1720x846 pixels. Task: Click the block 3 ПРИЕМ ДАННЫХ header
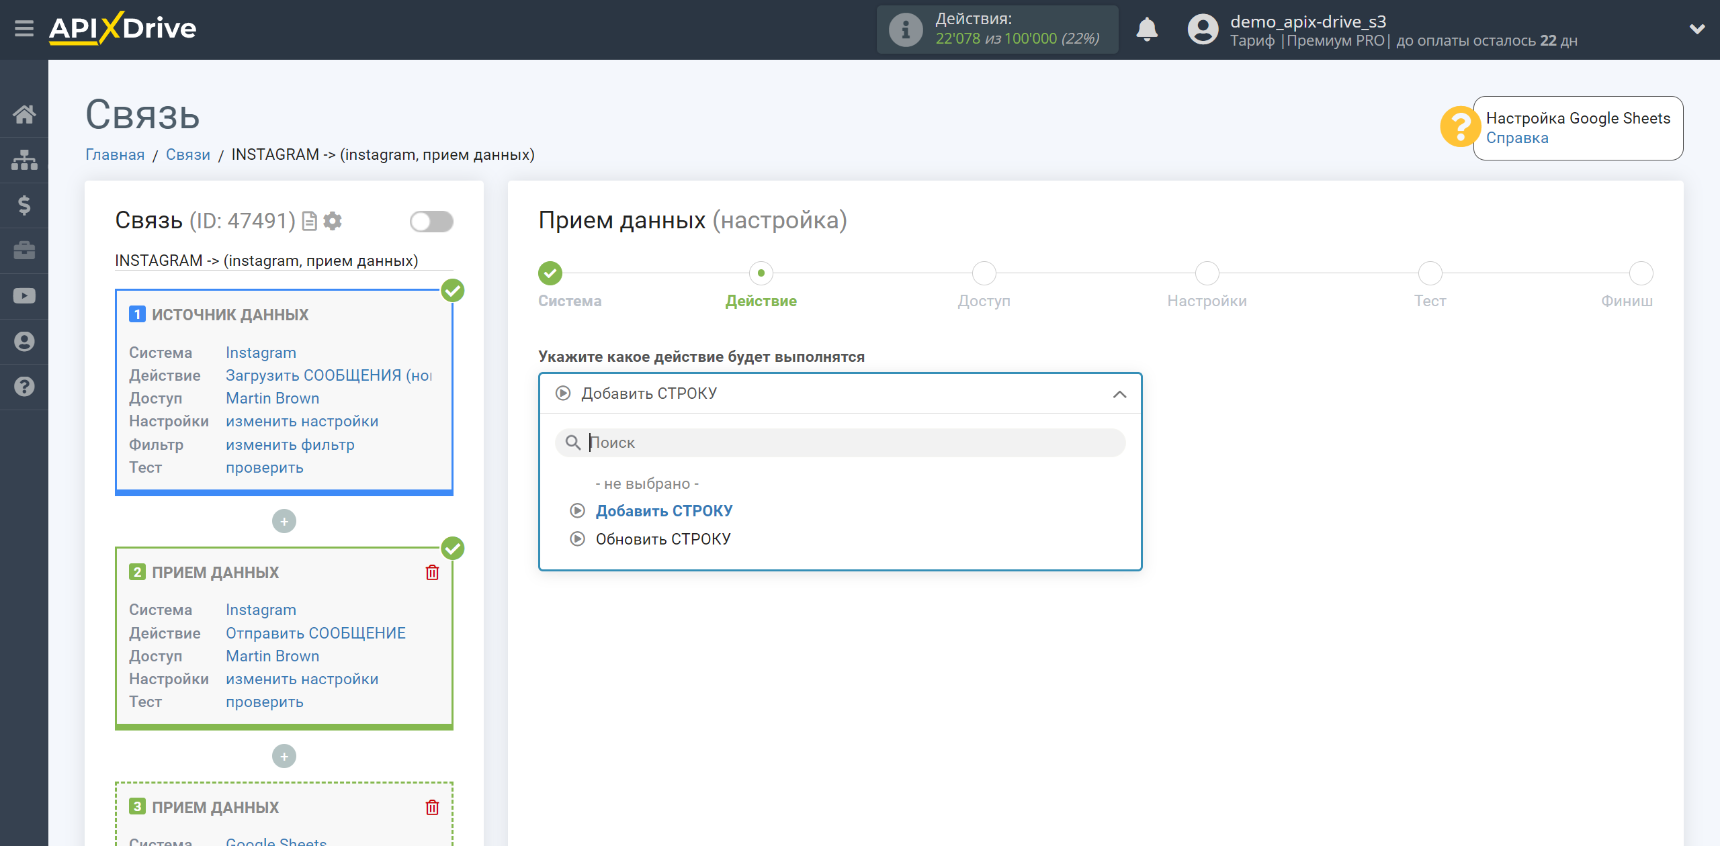pos(215,808)
